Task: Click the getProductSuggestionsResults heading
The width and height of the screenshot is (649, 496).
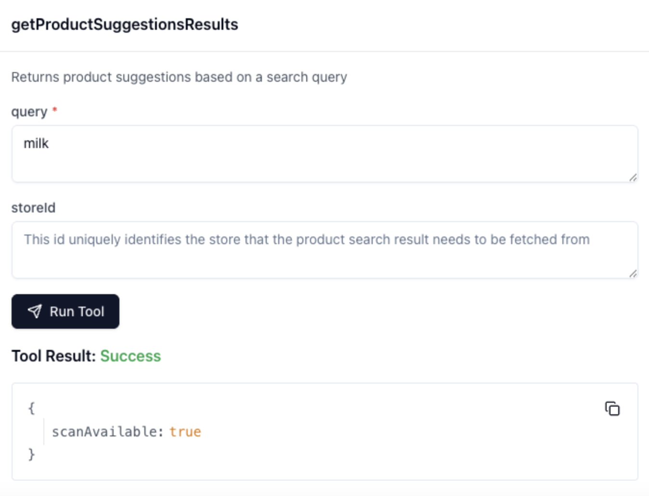Action: pyautogui.click(x=125, y=25)
